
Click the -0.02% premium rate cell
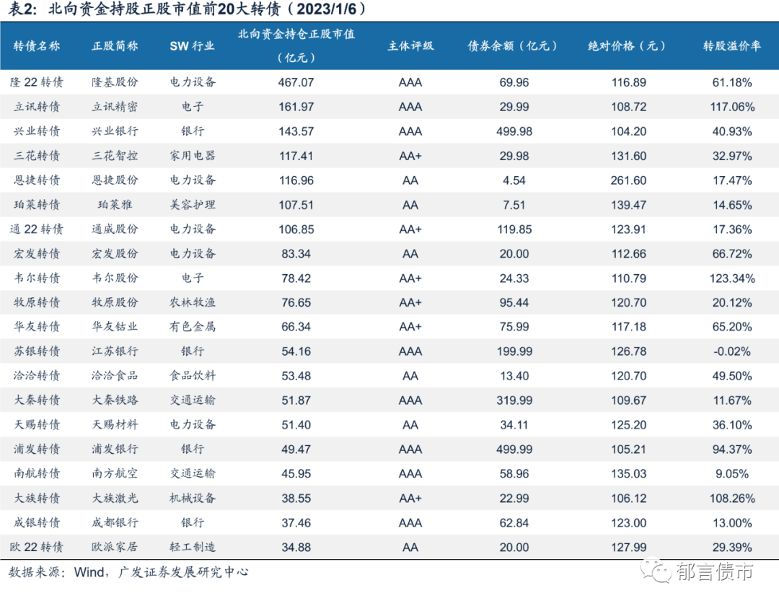732,351
